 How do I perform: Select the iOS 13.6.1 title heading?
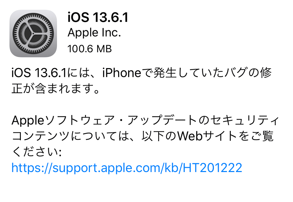point(98,17)
